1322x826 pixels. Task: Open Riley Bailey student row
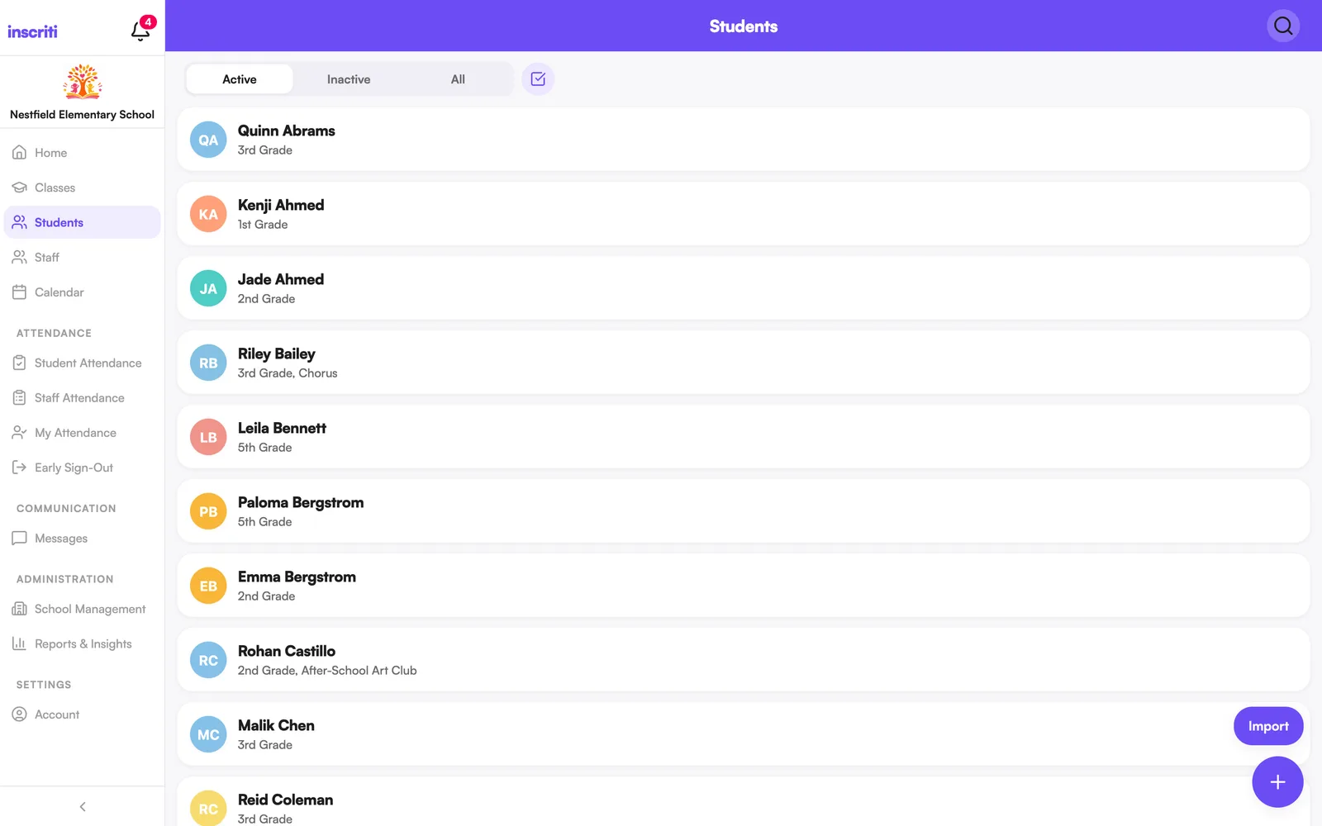(744, 363)
